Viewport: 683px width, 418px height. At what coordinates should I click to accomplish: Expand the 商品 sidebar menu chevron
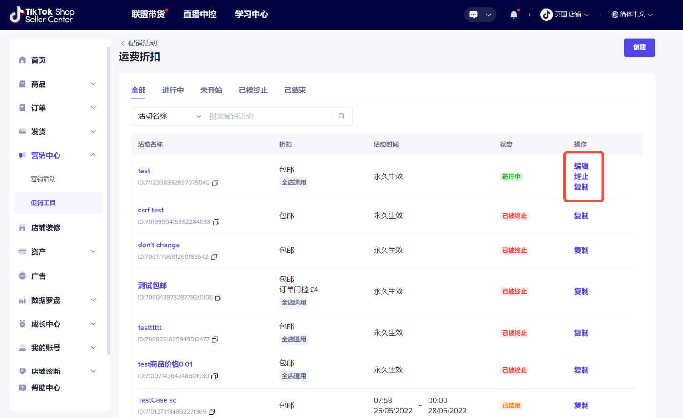[93, 84]
